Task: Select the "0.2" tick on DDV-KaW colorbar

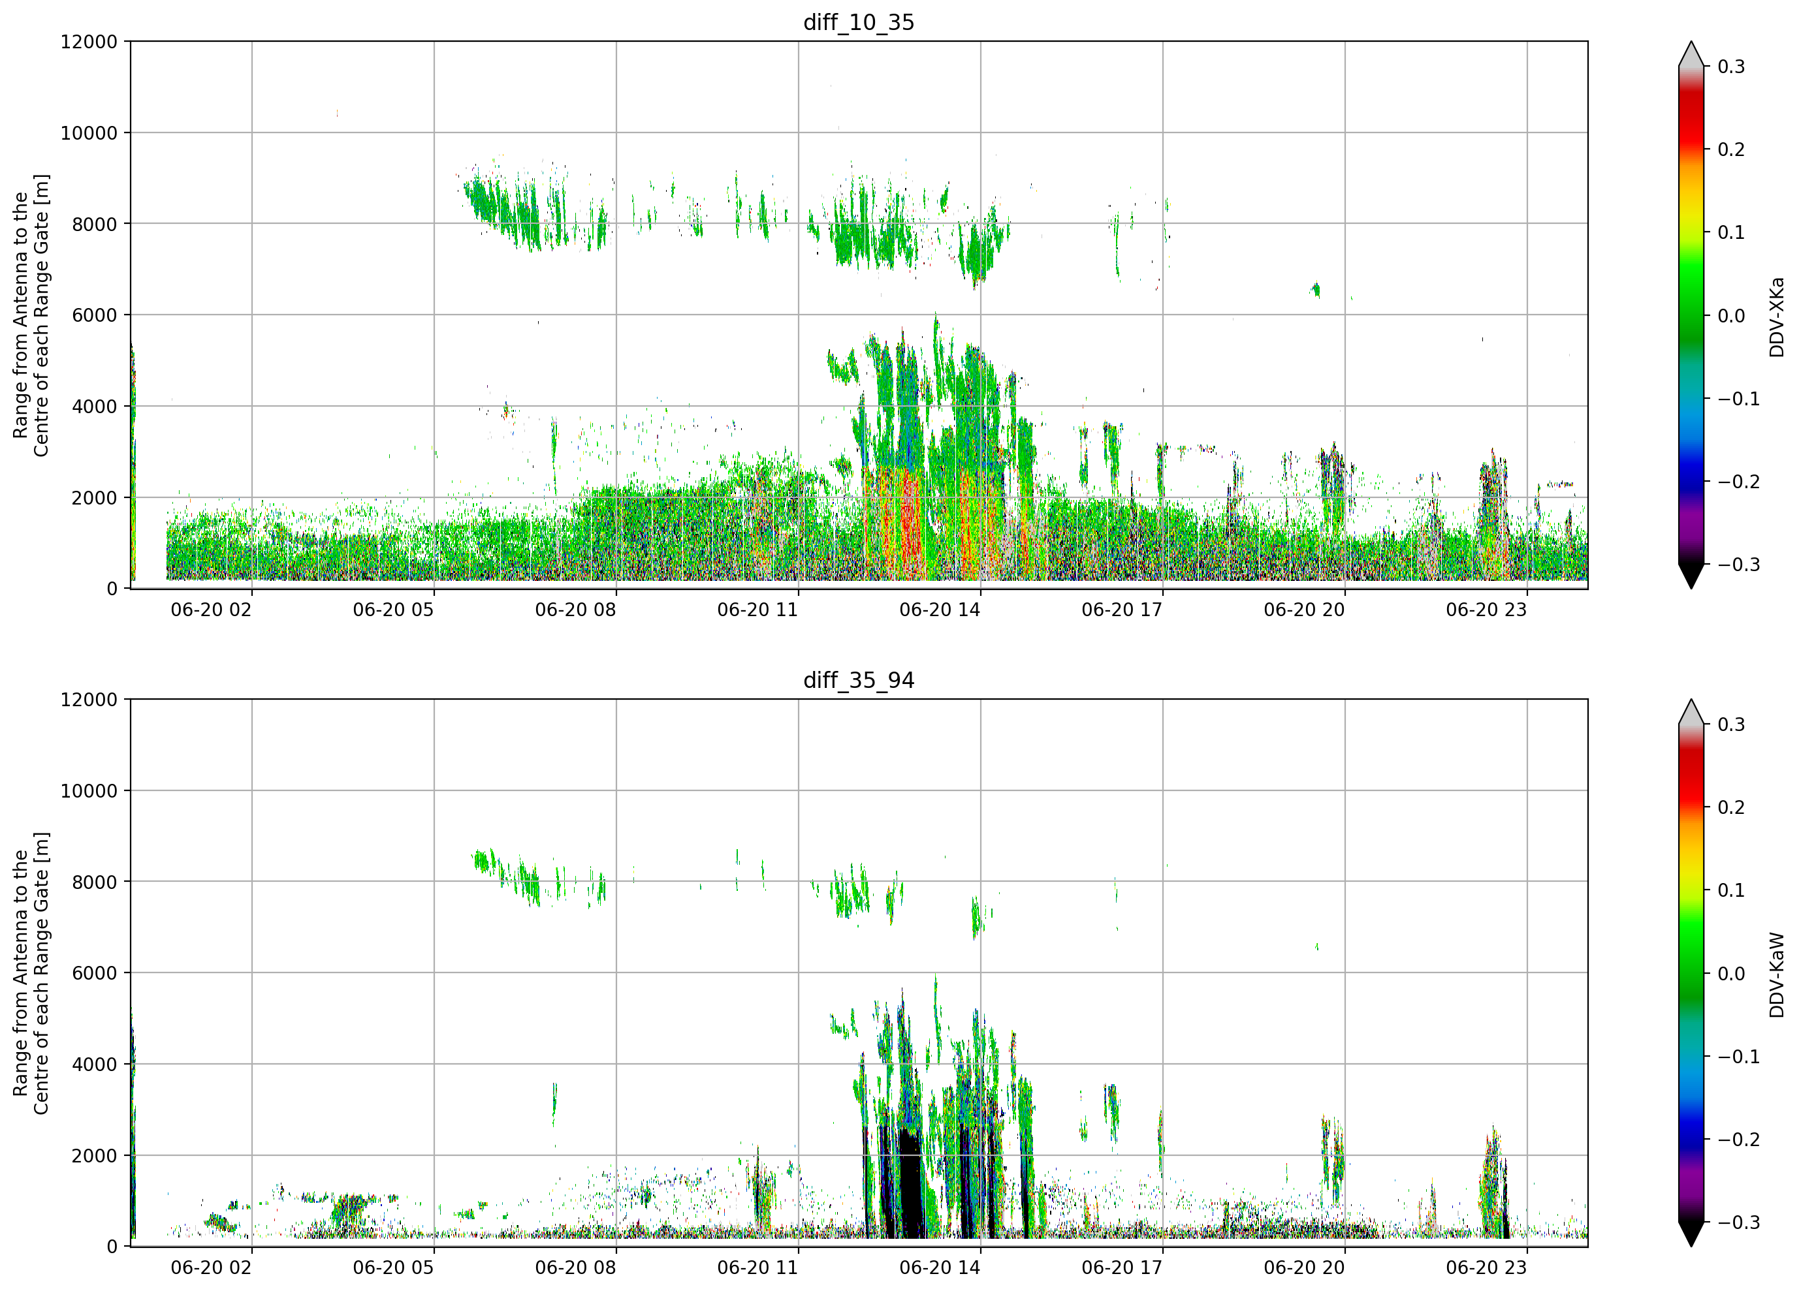Action: point(1731,807)
